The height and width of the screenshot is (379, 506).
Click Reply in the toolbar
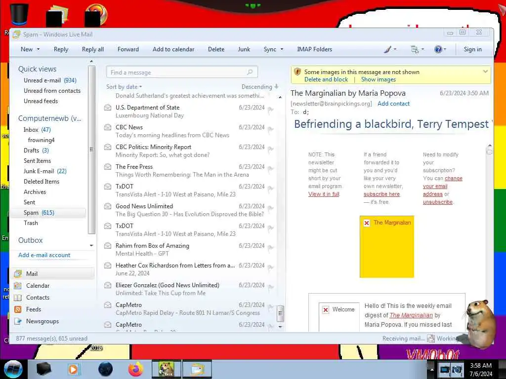(x=61, y=49)
